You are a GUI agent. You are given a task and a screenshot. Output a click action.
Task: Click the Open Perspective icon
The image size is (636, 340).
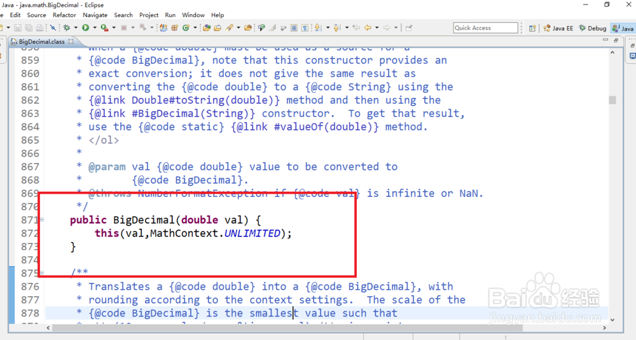pyautogui.click(x=532, y=28)
